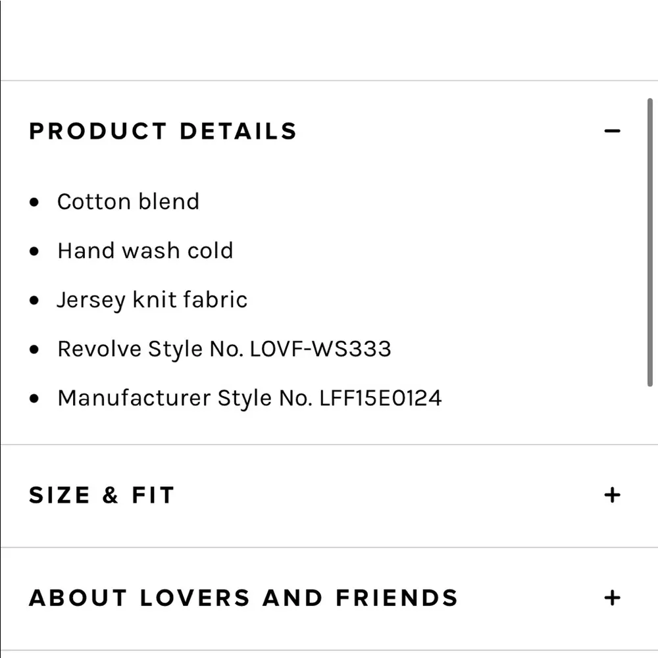Image resolution: width=658 pixels, height=658 pixels.
Task: Expand Size & Fit using plus icon
Action: pos(612,495)
